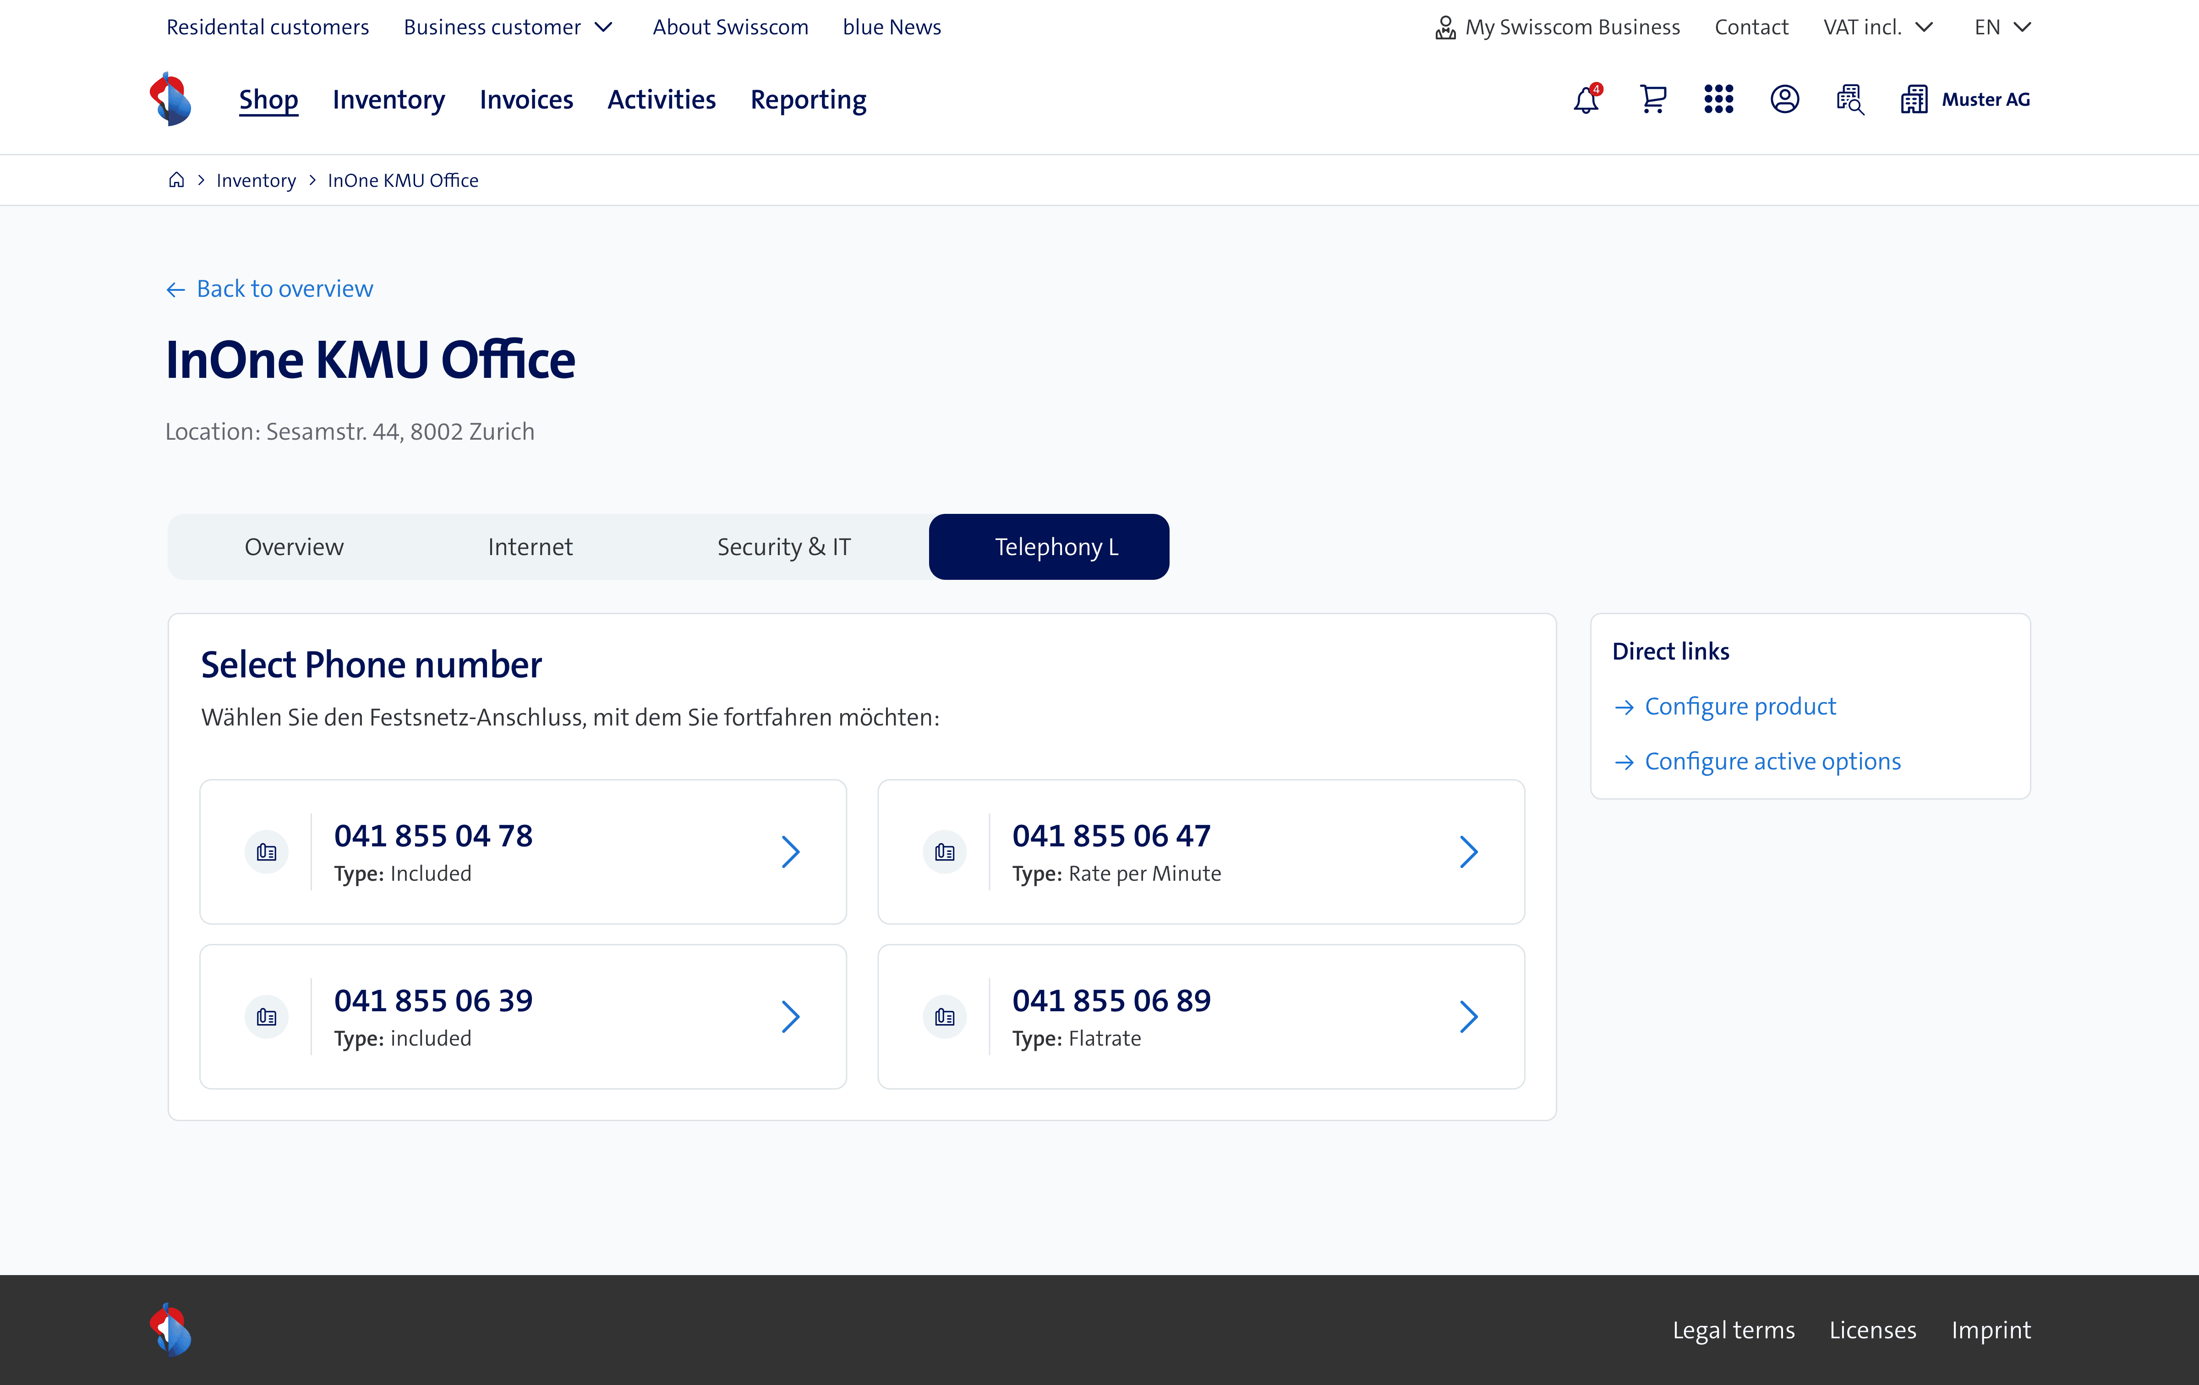Click the Swisscom logo in the header
Image resolution: width=2199 pixels, height=1385 pixels.
(x=171, y=98)
